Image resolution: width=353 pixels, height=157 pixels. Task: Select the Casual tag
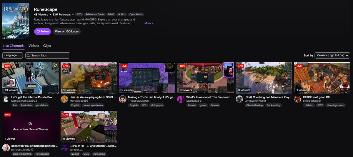192,105
